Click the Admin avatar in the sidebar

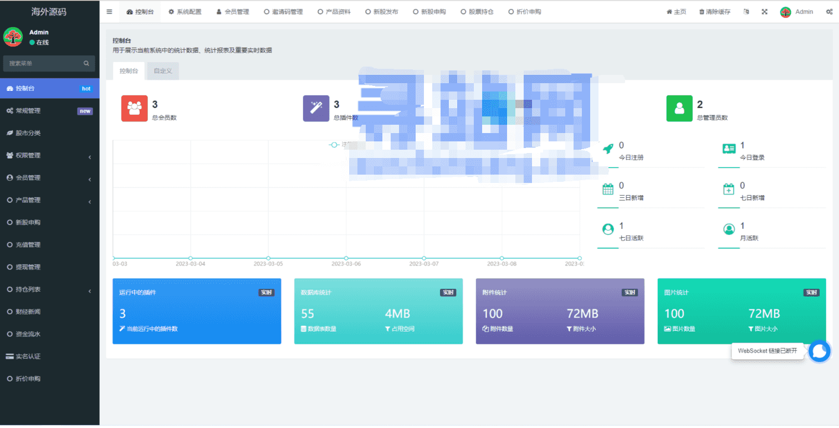point(13,37)
